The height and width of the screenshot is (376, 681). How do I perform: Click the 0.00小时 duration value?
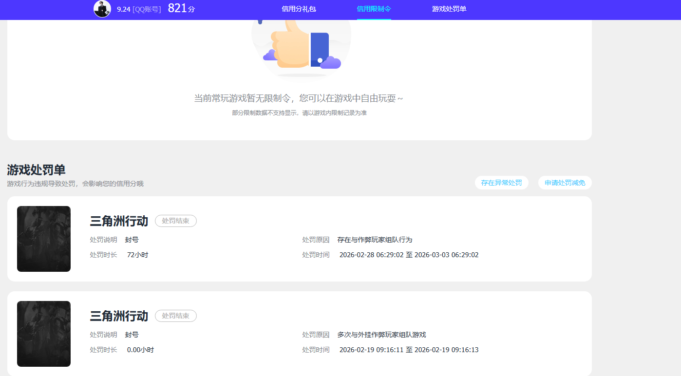tap(141, 350)
